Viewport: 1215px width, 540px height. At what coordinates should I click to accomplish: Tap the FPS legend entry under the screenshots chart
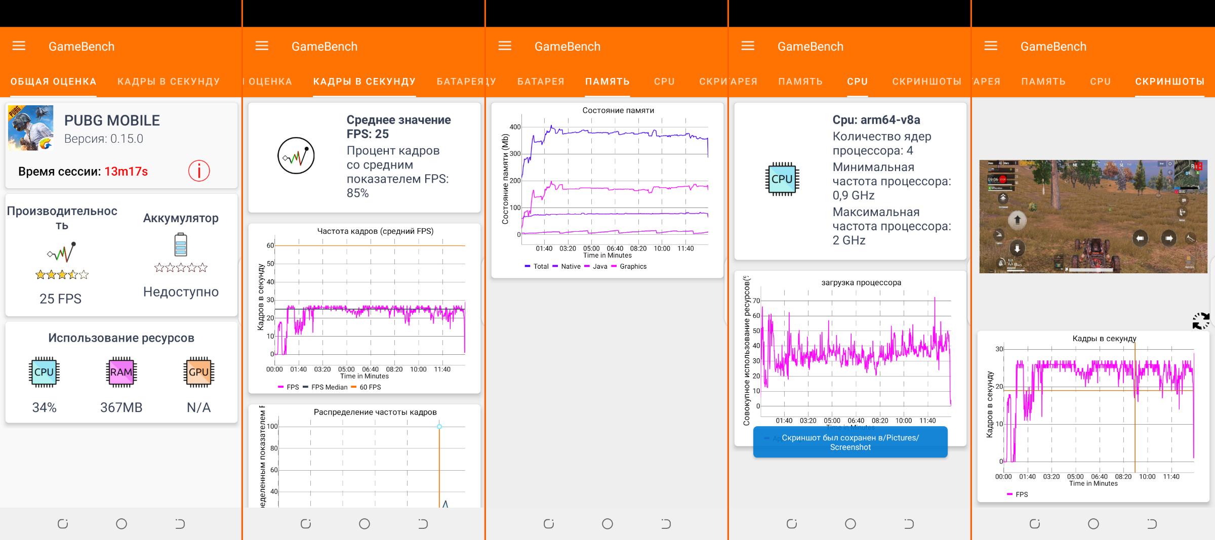(x=1018, y=494)
